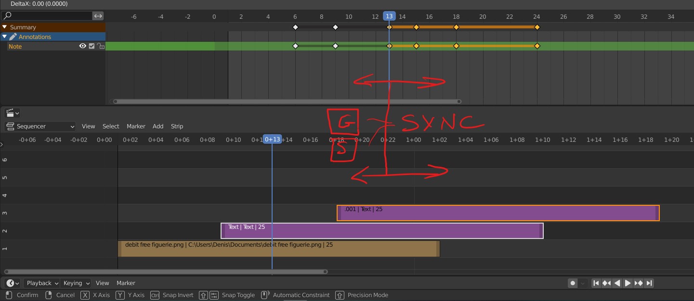
Task: Select the .001 | Text | 25 strip
Action: click(x=498, y=213)
